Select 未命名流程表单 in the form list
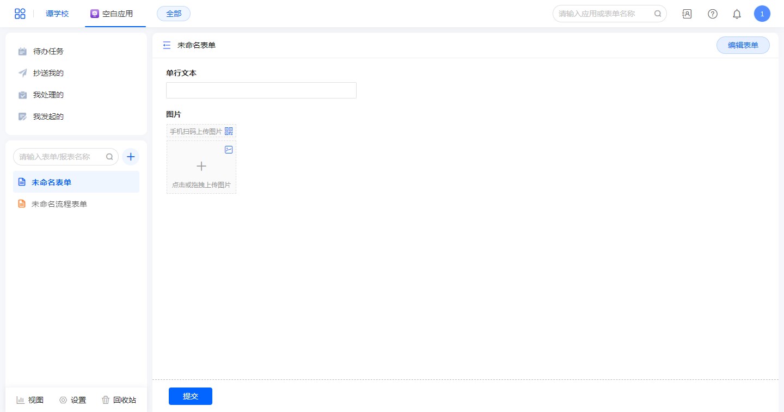This screenshot has height=412, width=784. click(x=59, y=204)
